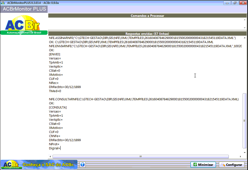
Task: Click the ACBrMonitor PLUS title label
Action: [x=24, y=9]
